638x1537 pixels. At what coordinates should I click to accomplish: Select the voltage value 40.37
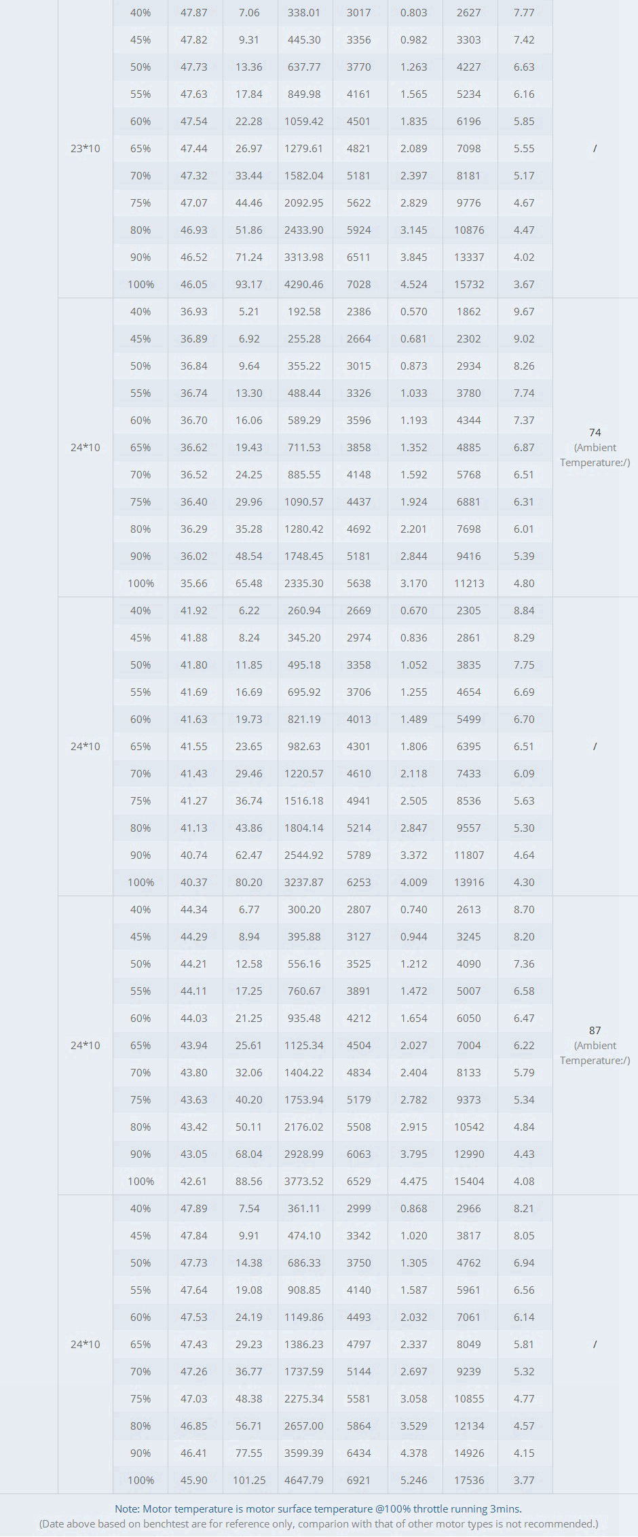(194, 882)
